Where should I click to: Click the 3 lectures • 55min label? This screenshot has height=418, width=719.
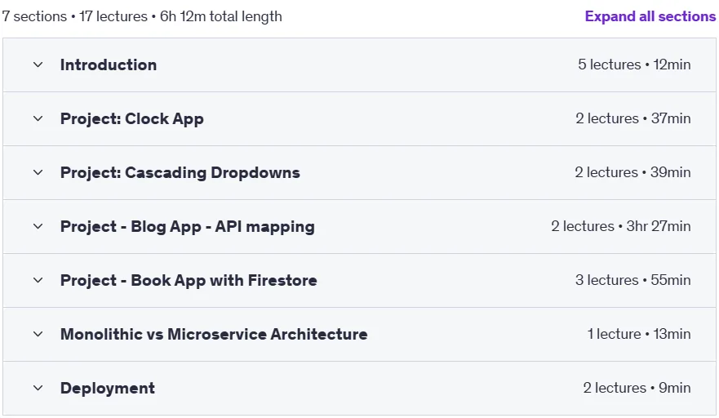click(x=632, y=280)
